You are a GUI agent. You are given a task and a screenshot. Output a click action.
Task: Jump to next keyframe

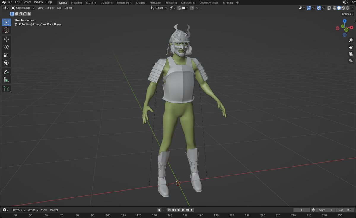point(187,210)
